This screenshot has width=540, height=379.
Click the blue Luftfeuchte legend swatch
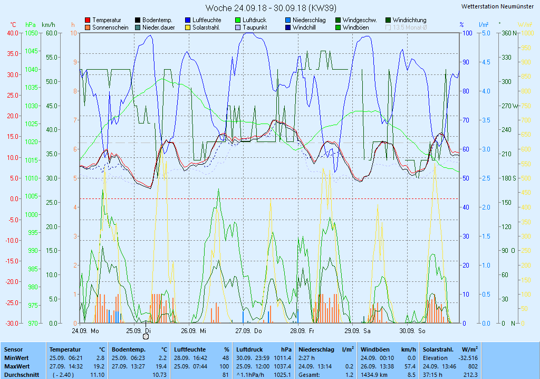point(188,21)
